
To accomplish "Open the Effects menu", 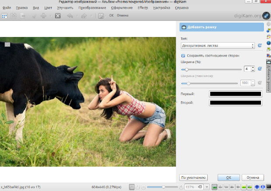I will pos(143,8).
